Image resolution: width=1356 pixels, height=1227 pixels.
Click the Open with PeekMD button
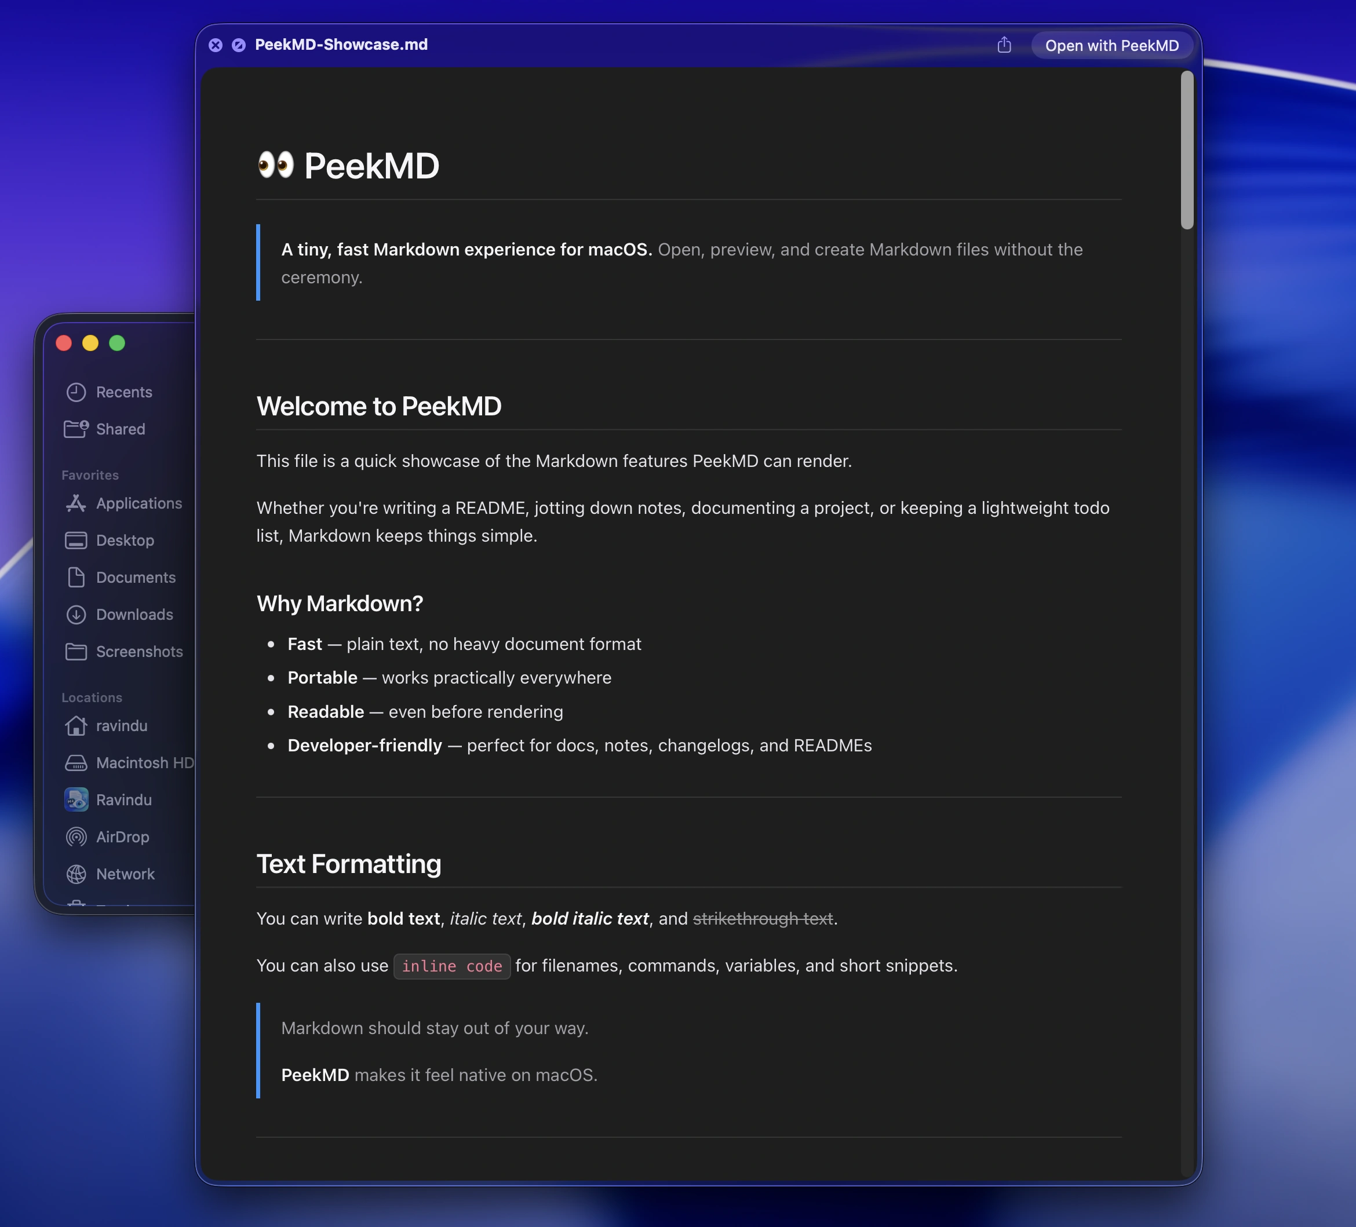pos(1112,45)
